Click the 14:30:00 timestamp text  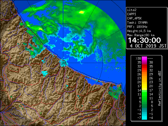[x=144, y=40]
